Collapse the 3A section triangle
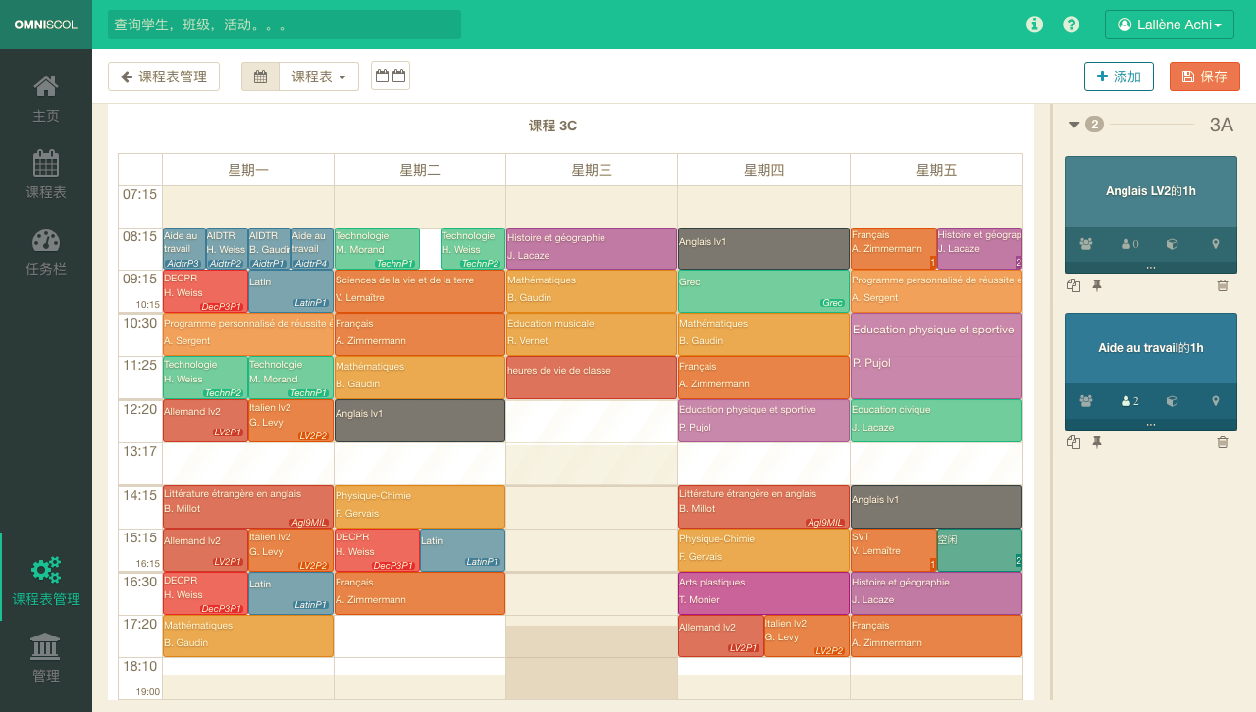Viewport: 1256px width, 712px height. point(1073,125)
